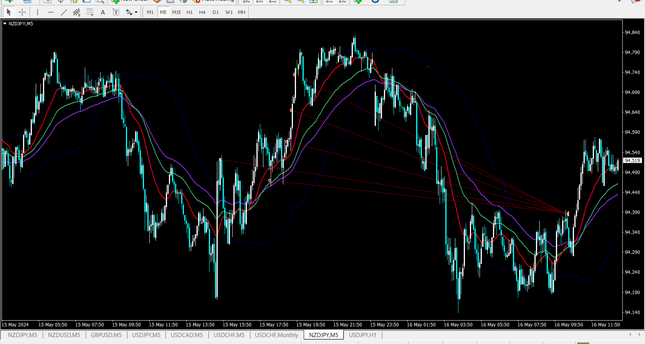Image resolution: width=645 pixels, height=344 pixels.
Task: Open the USDJPY,M5 chart tab
Action: [x=146, y=335]
